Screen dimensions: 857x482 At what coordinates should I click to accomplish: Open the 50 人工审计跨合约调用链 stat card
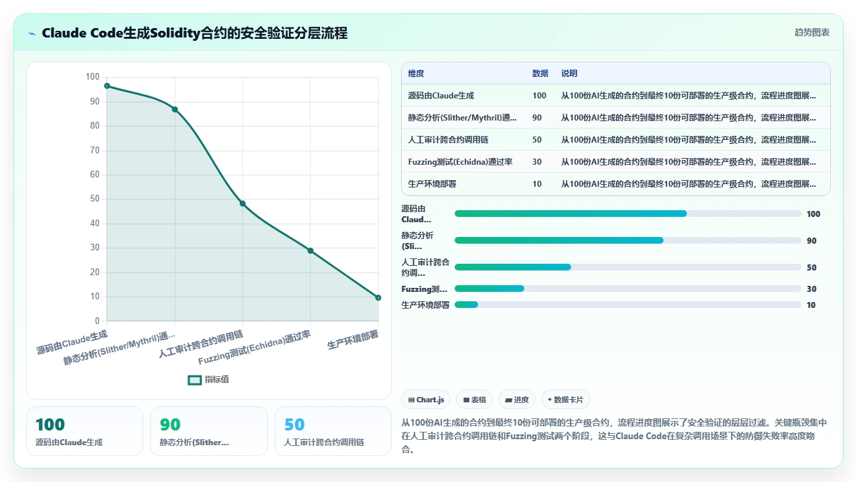coord(333,431)
